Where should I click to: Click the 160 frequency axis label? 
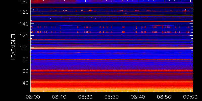24,12
